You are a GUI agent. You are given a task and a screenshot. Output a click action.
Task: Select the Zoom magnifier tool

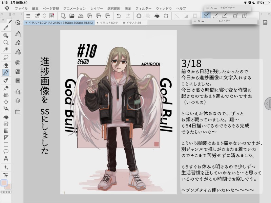pyautogui.click(x=6, y=42)
